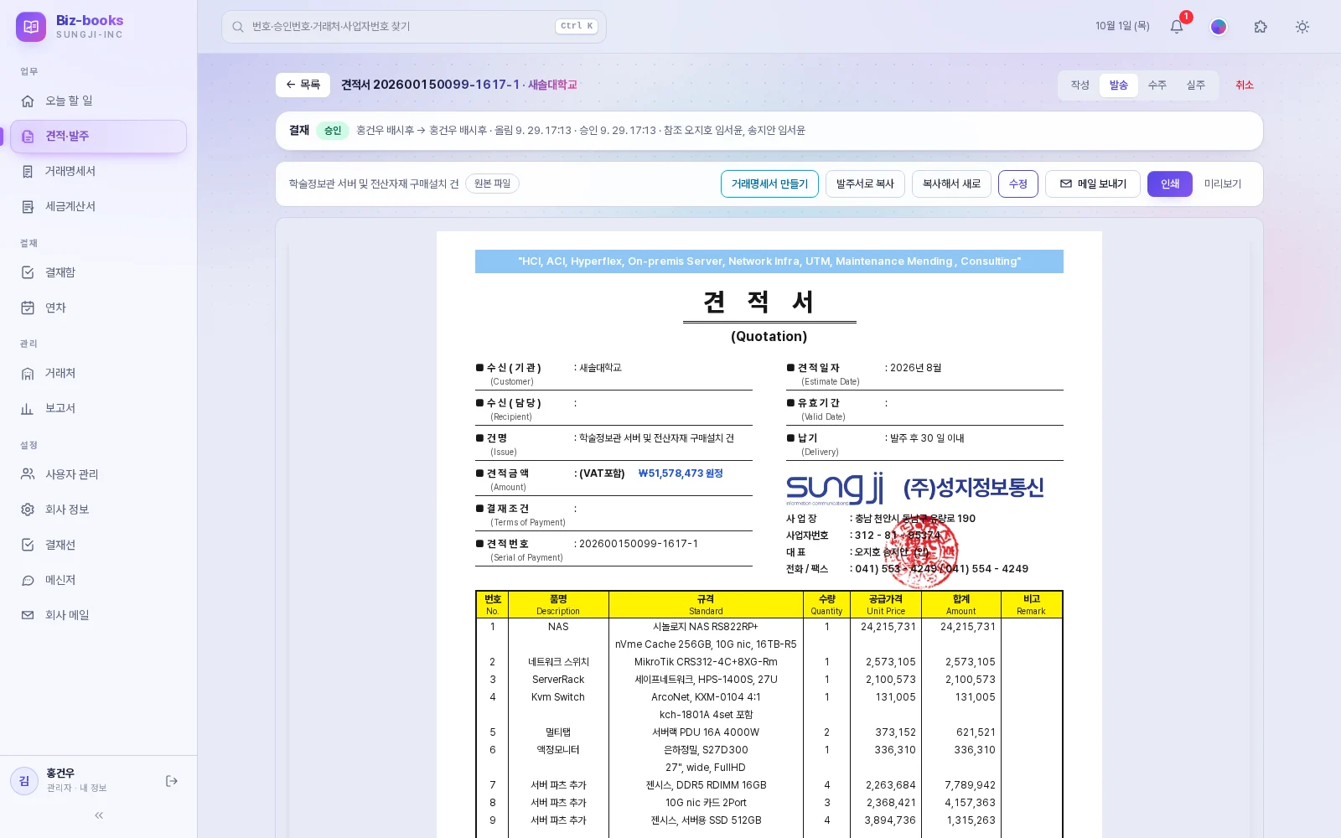This screenshot has height=838, width=1341.
Task: Click the Biz-books logo icon
Action: [x=31, y=27]
